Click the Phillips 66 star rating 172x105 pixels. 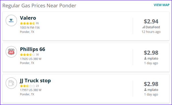tap(28, 55)
